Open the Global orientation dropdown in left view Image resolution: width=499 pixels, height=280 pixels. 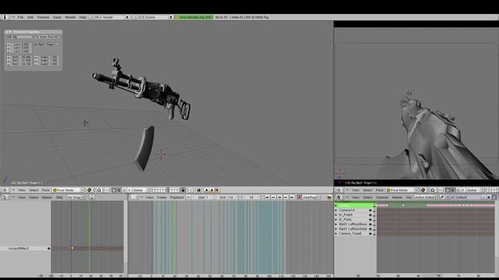[141, 190]
